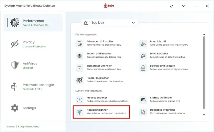Switch to the Privacy section
214x132 pixels.
[x=29, y=44]
